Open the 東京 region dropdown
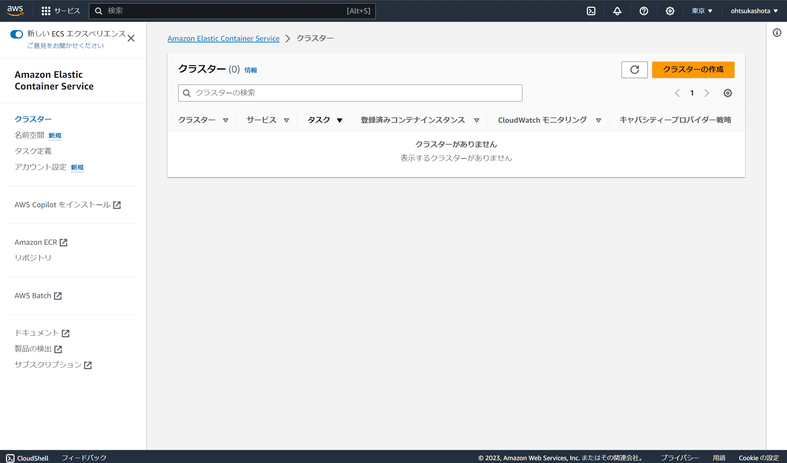Viewport: 787px width, 463px height. tap(702, 11)
